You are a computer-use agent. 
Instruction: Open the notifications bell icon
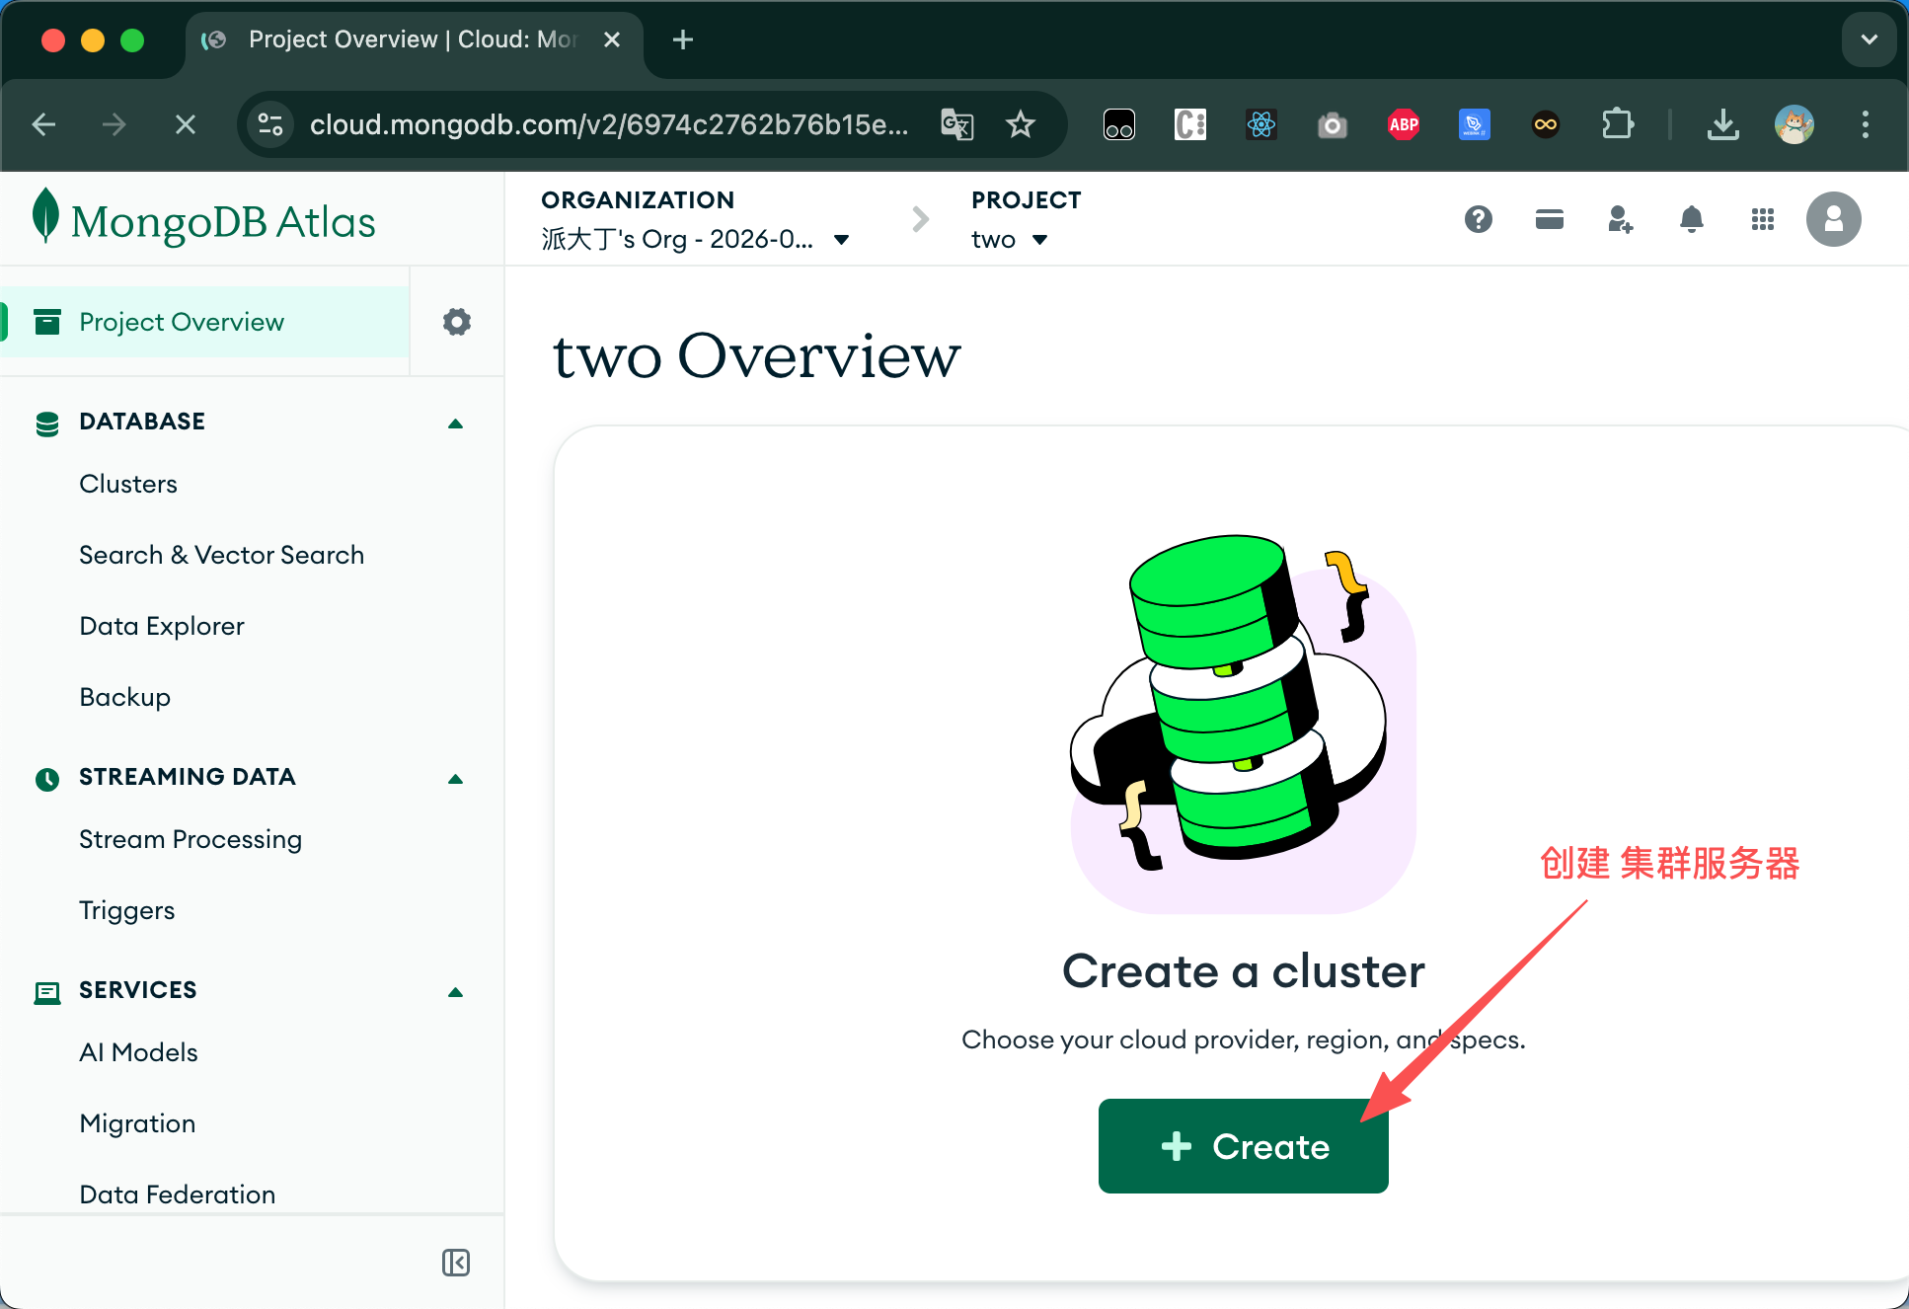pyautogui.click(x=1691, y=219)
